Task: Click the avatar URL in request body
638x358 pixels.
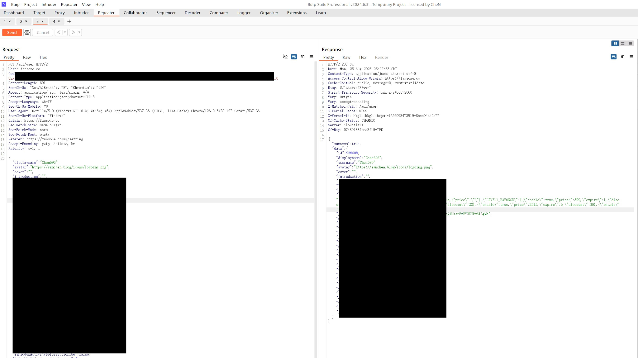Action: coord(69,167)
